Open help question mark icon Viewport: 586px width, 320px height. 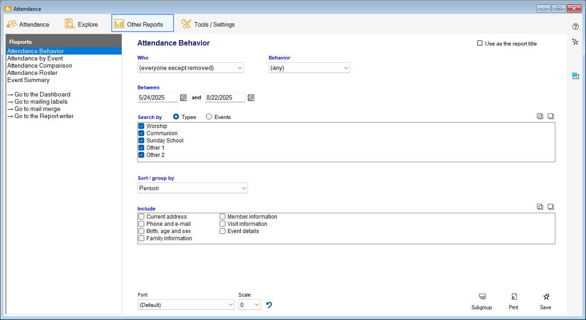[575, 27]
